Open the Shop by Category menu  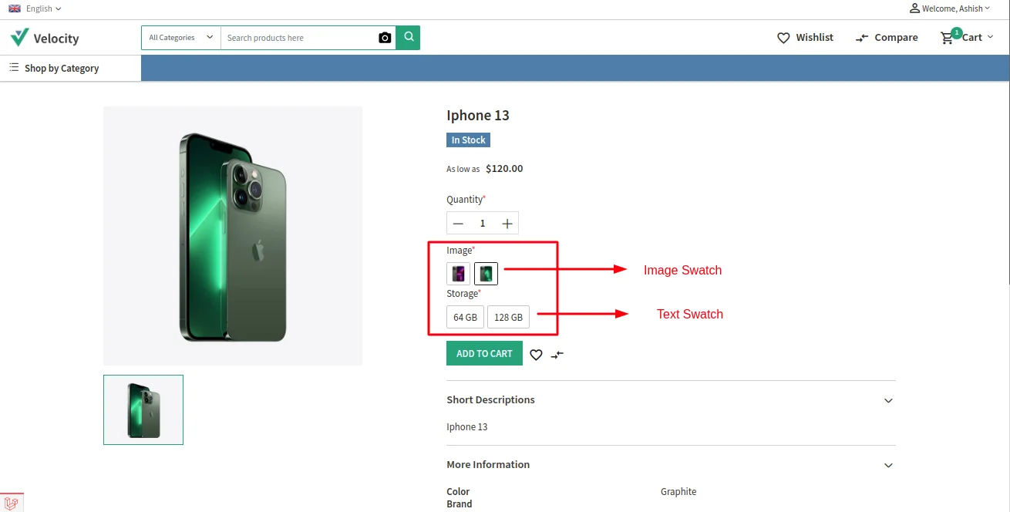click(x=54, y=69)
